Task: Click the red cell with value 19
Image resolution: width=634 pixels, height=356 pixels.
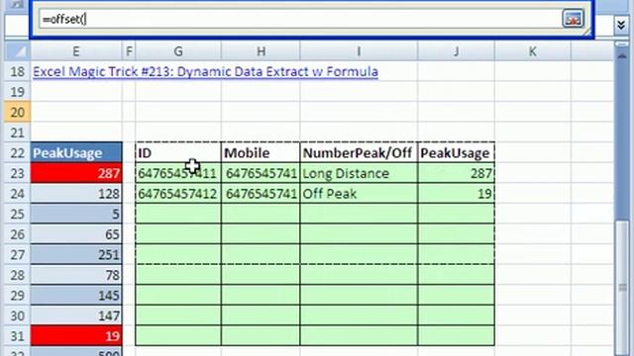Action: point(76,336)
